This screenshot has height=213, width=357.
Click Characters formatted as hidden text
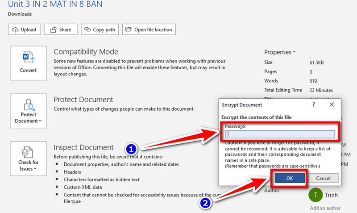tap(102, 180)
